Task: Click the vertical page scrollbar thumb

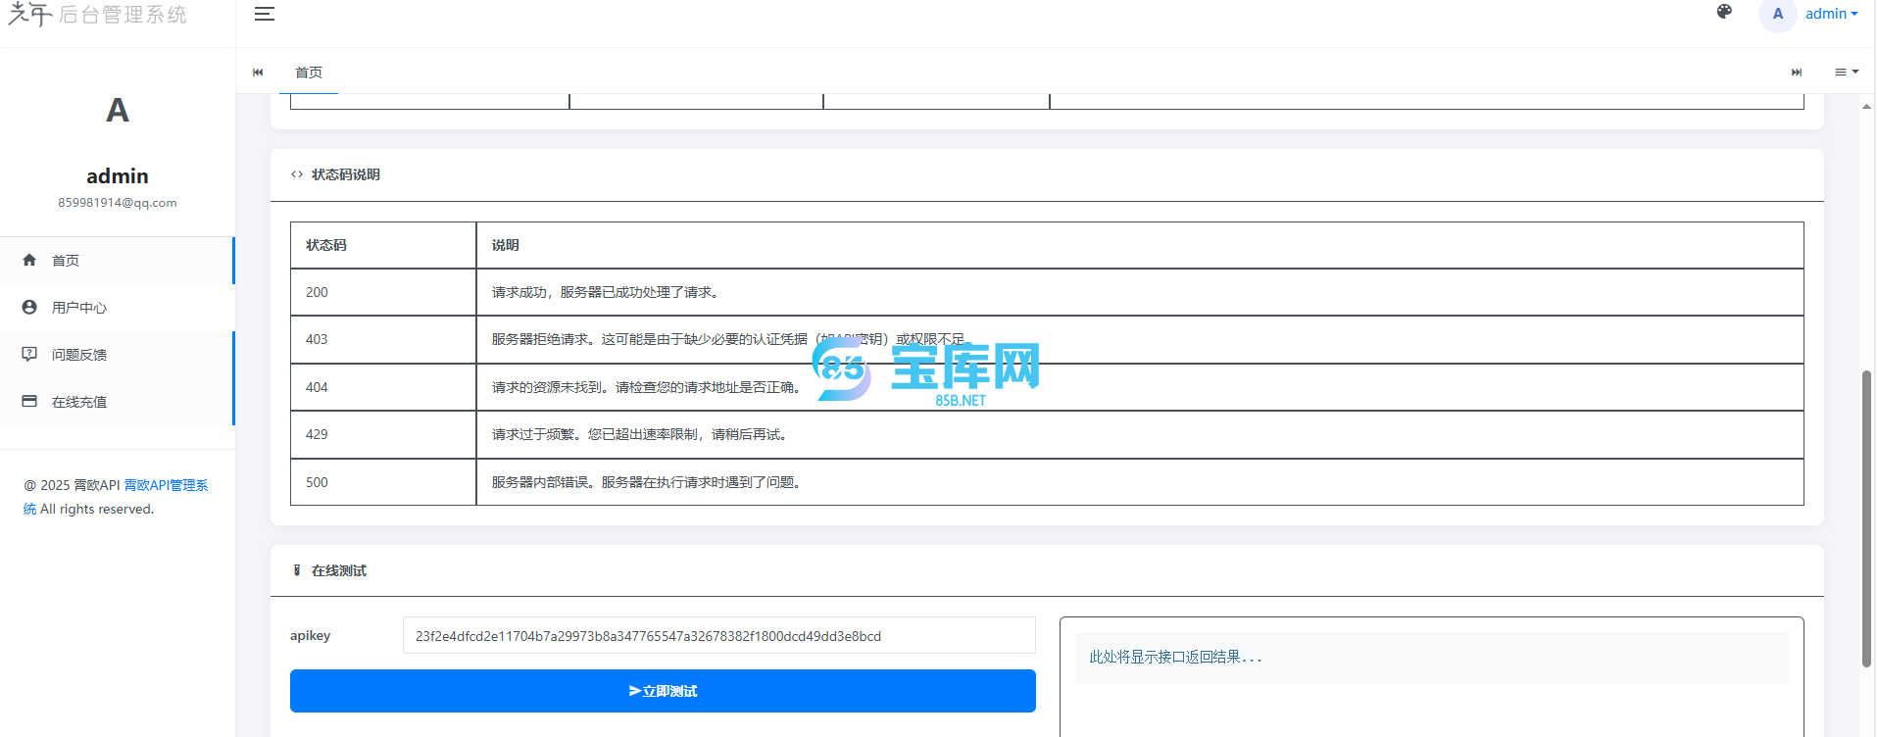Action: tap(1866, 517)
